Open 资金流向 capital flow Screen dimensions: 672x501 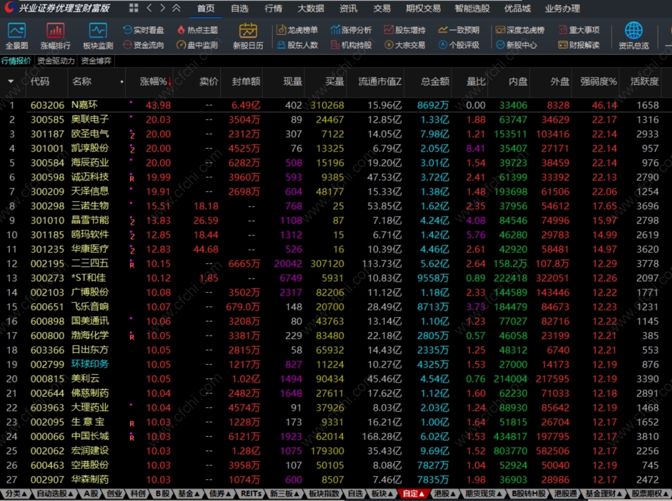[x=143, y=44]
